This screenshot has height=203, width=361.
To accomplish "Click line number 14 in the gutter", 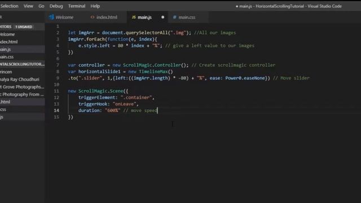I will (56, 111).
